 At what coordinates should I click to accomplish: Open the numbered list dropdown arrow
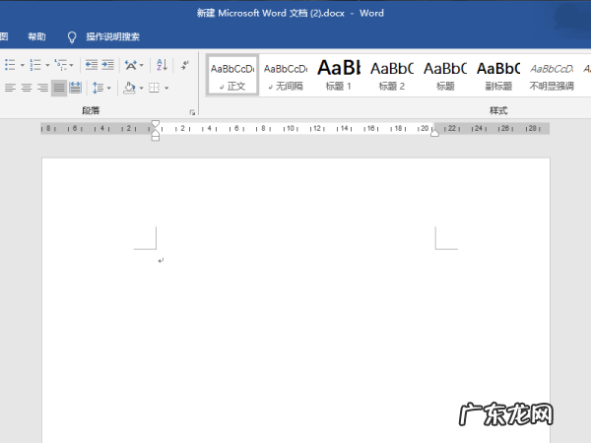(x=46, y=65)
